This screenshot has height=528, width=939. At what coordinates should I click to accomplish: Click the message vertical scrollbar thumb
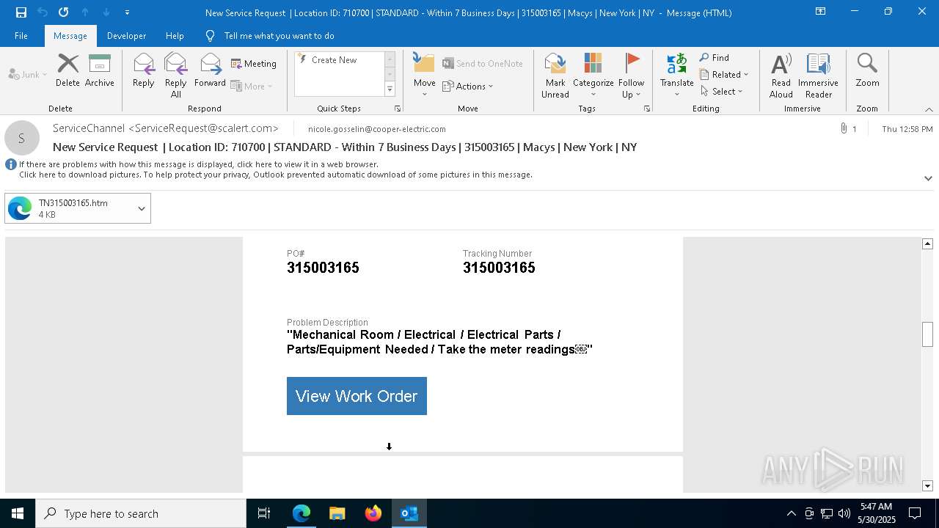tap(927, 334)
